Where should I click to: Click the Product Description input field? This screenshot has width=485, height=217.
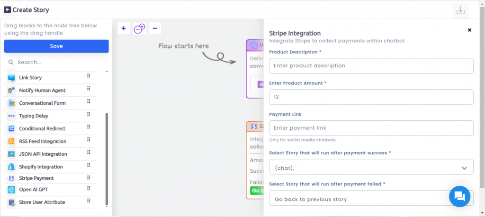click(371, 66)
